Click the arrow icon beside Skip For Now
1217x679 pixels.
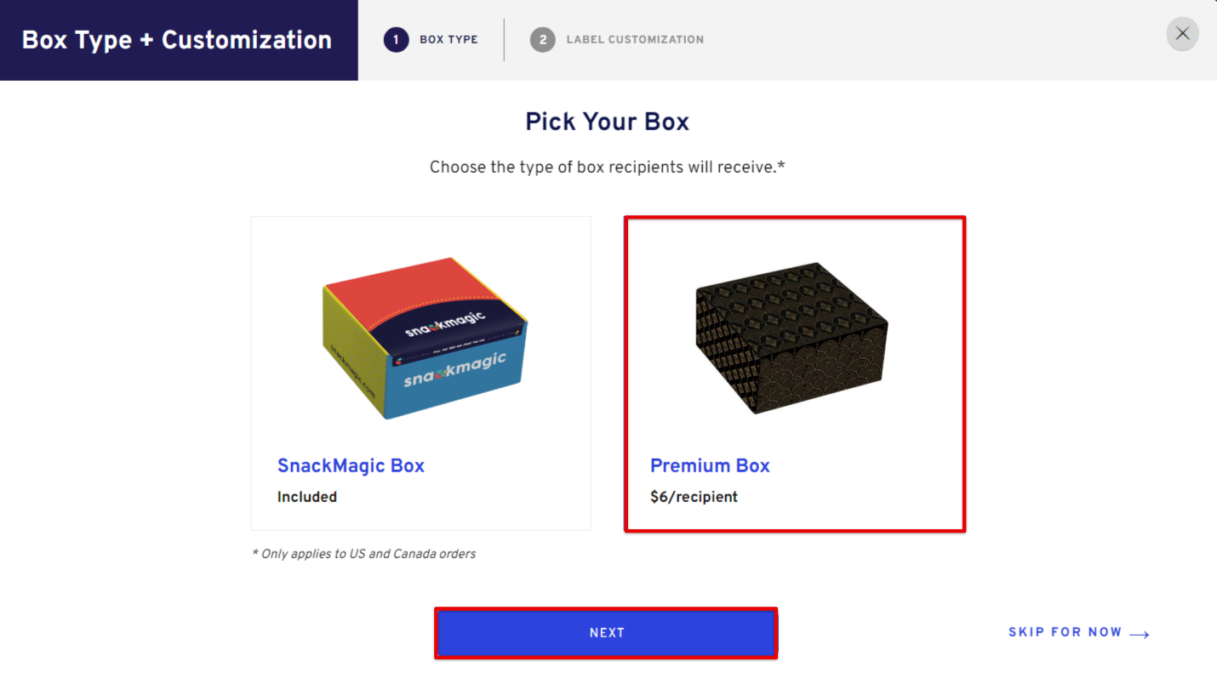[x=1140, y=634]
